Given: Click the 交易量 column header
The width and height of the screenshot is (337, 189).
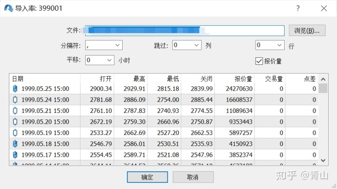Looking at the screenshot, I should point(270,79).
